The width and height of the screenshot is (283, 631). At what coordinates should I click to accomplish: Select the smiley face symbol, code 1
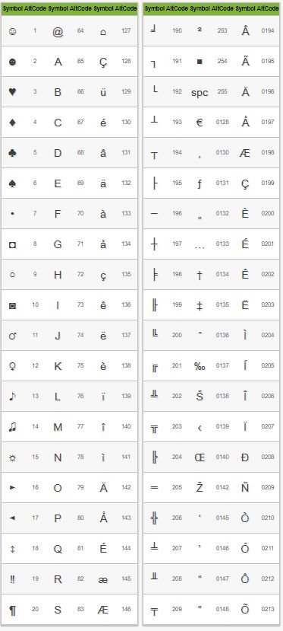(x=12, y=31)
